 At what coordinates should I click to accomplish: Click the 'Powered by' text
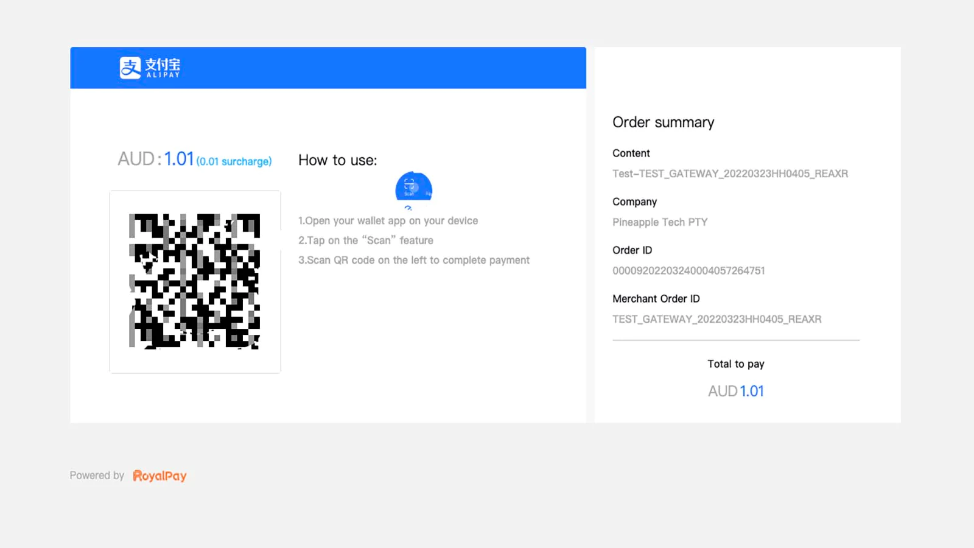click(x=97, y=476)
